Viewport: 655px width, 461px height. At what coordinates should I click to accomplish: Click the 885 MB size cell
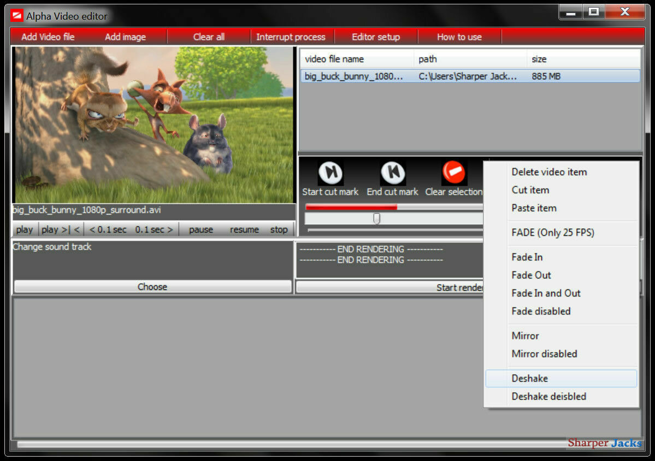[546, 76]
